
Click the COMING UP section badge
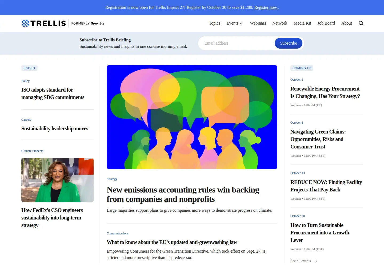(302, 68)
